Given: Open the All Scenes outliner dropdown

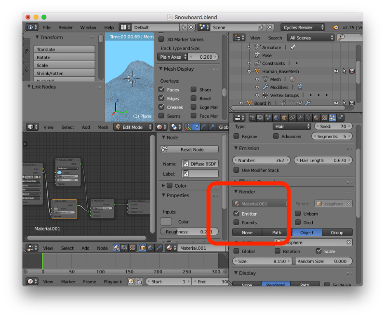Looking at the screenshot, I should (311, 38).
